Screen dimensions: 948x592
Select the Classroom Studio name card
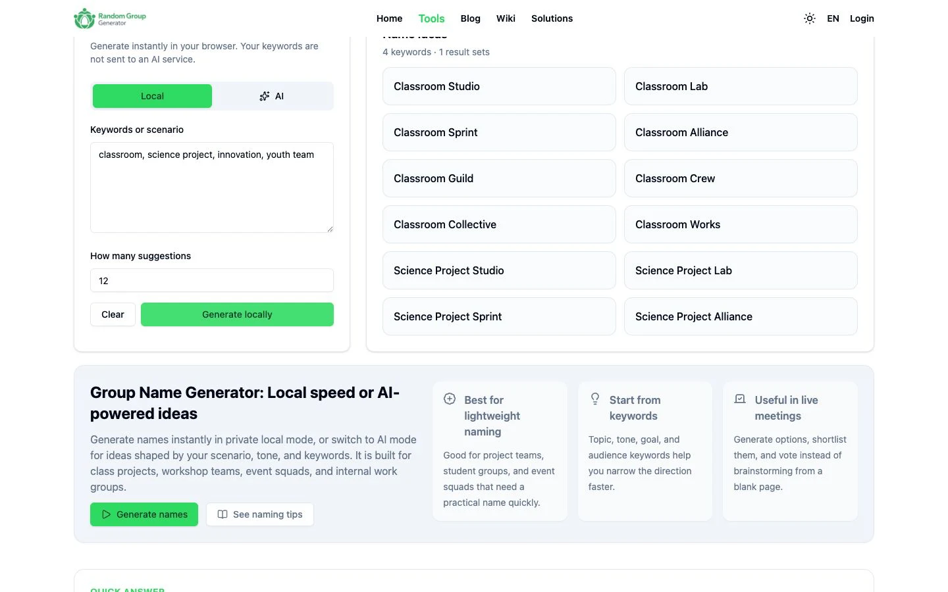coord(499,86)
